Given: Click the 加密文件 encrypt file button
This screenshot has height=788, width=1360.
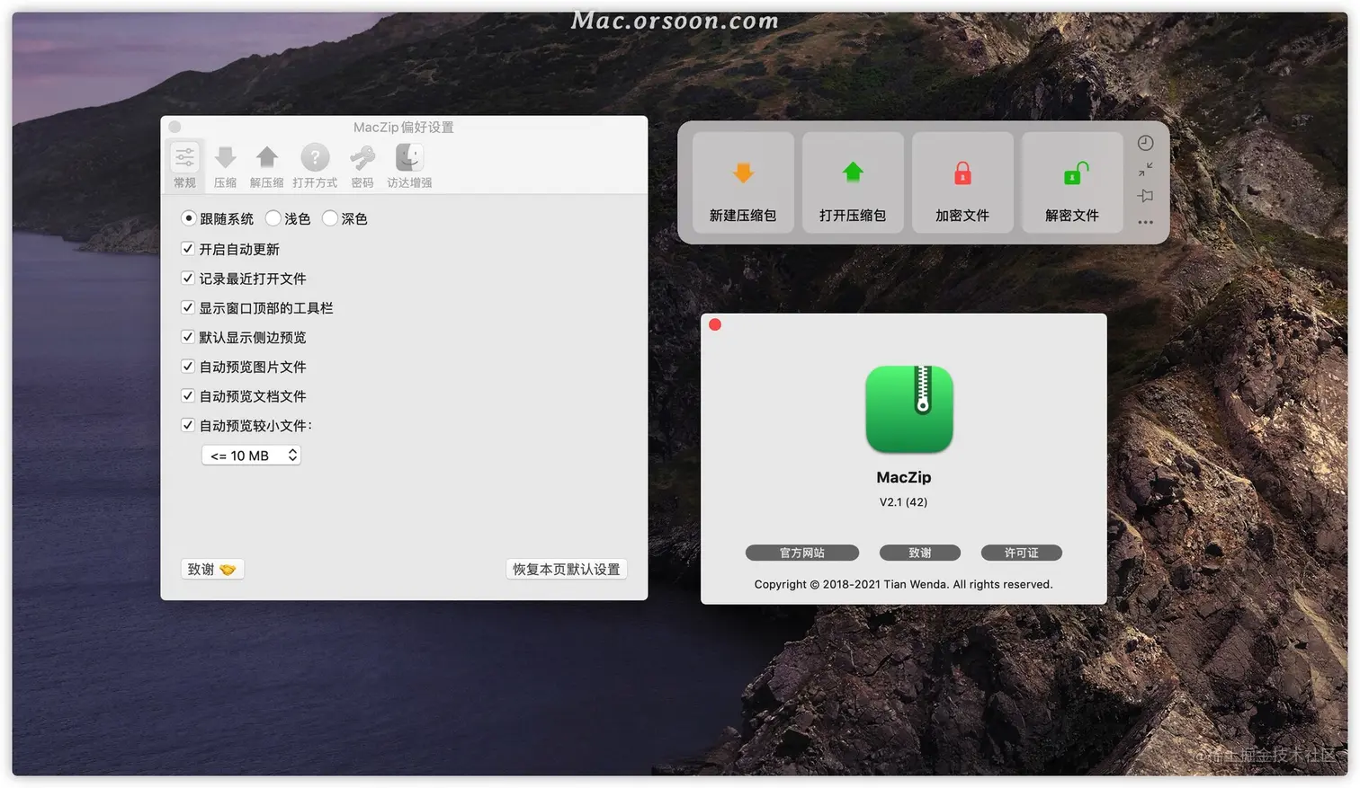Looking at the screenshot, I should click(x=962, y=182).
